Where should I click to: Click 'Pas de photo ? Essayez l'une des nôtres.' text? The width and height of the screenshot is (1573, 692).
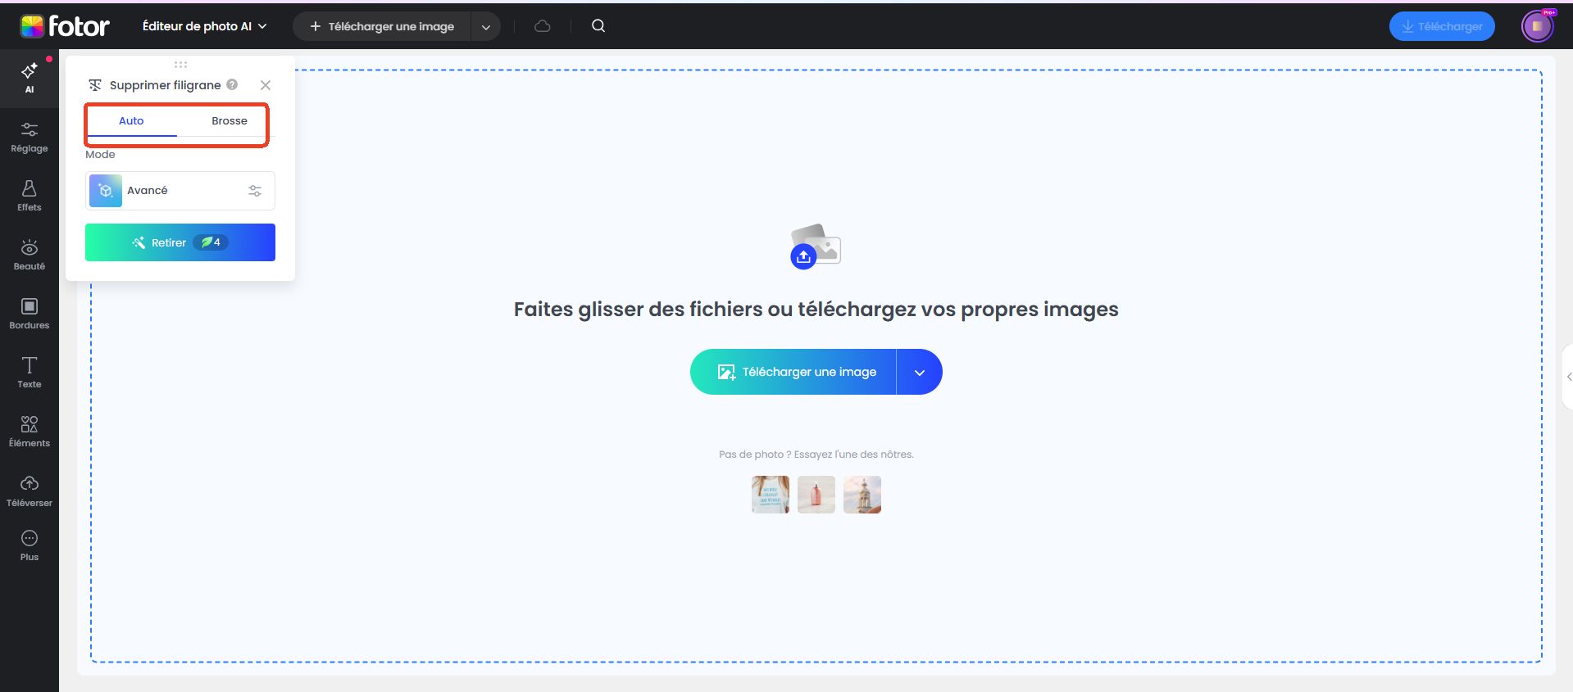tap(816, 455)
